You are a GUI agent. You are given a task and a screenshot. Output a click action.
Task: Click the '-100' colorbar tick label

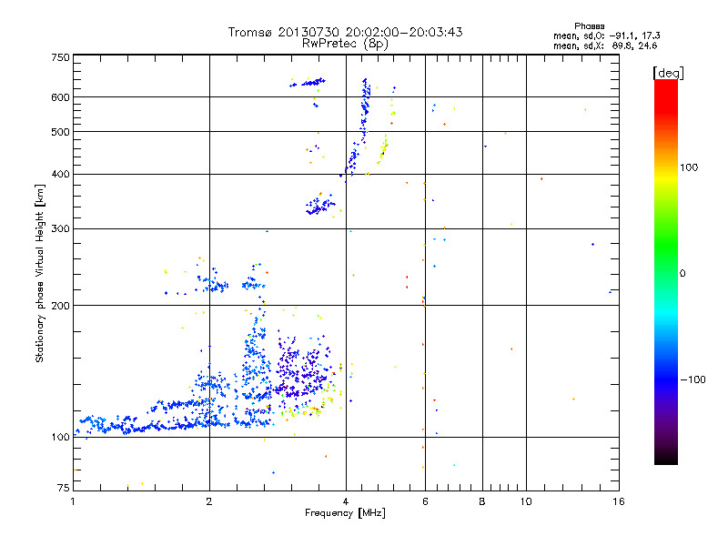(x=693, y=379)
